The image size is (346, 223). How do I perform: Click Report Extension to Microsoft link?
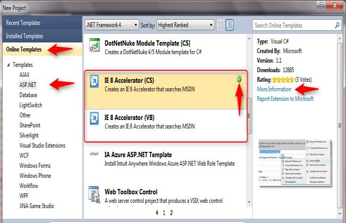[285, 99]
